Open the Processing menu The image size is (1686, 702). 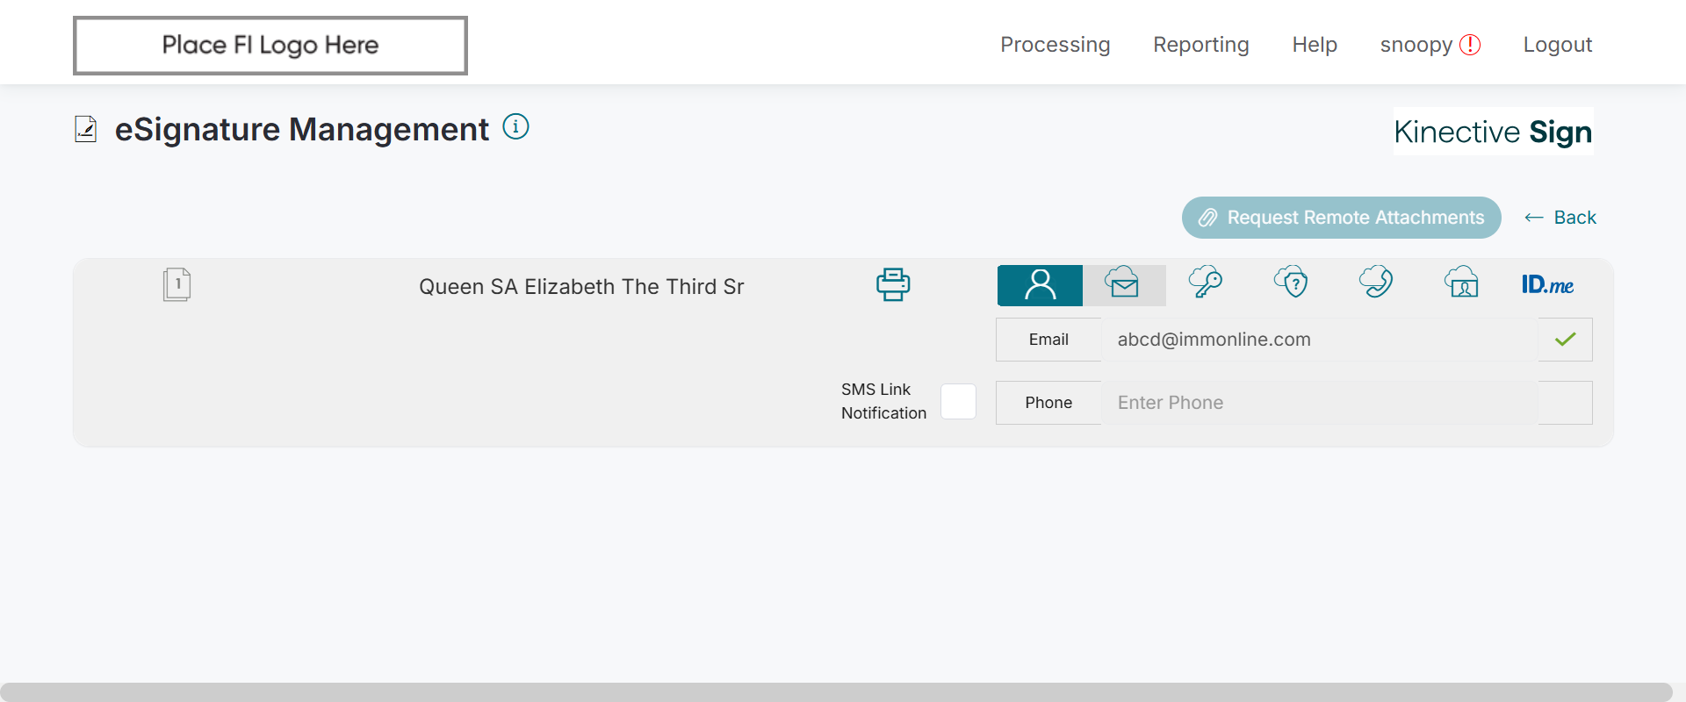(x=1055, y=45)
